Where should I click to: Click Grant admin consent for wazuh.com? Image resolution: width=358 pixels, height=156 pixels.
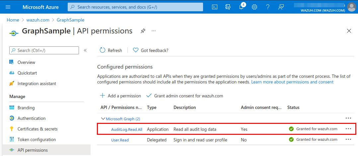pos(184,96)
